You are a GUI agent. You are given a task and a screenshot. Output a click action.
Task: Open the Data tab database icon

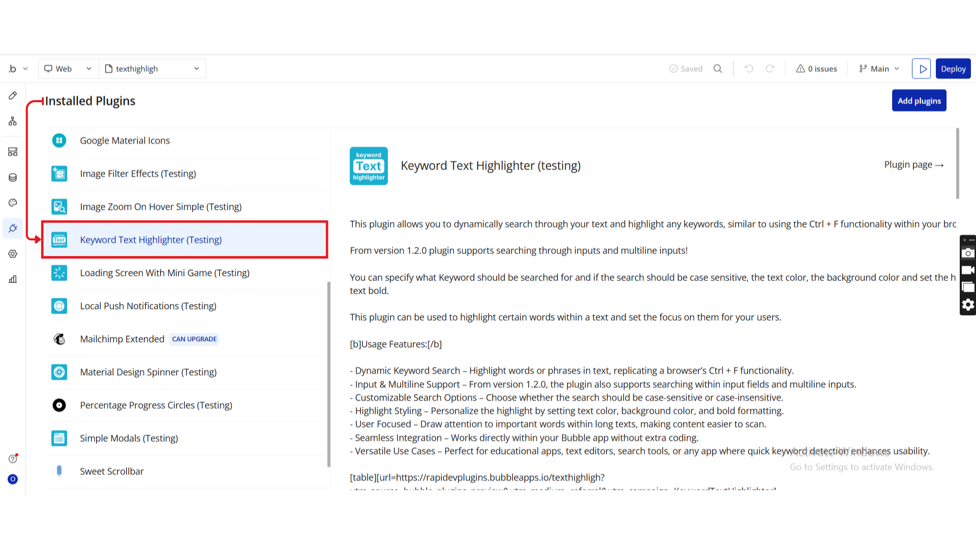point(13,177)
